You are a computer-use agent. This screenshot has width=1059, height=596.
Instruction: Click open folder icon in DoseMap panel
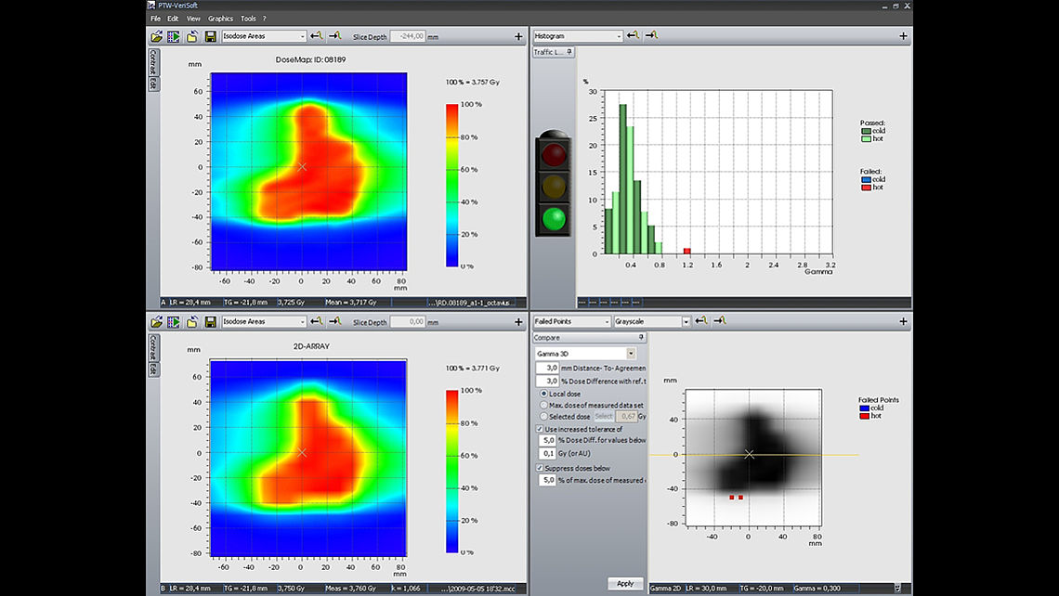(x=157, y=36)
